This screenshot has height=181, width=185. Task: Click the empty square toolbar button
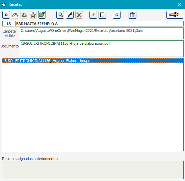102,15
